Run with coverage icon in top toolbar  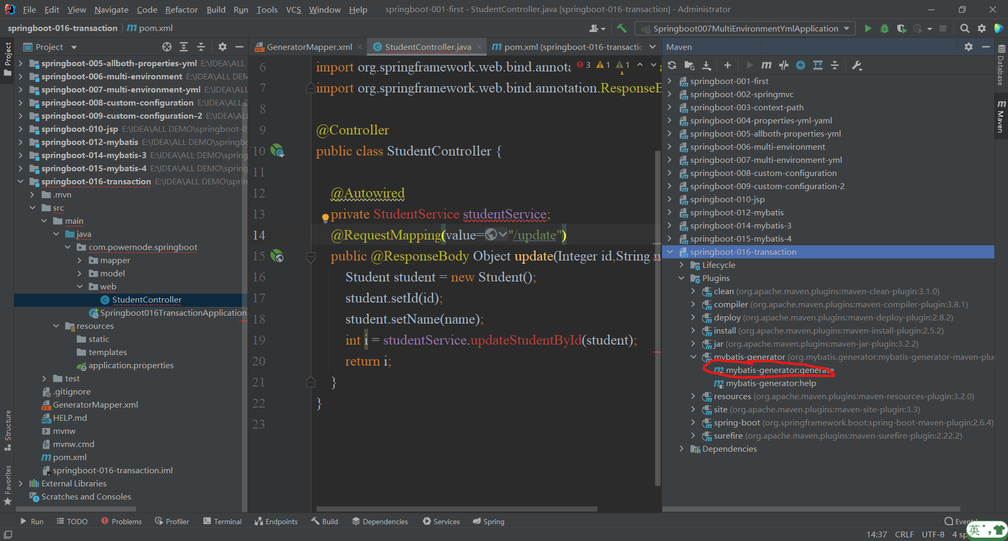point(901,28)
